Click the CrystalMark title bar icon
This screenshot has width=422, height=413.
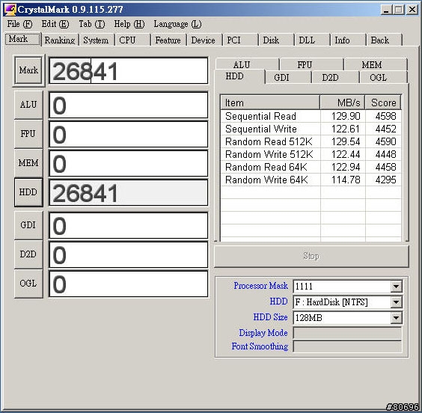pyautogui.click(x=10, y=10)
